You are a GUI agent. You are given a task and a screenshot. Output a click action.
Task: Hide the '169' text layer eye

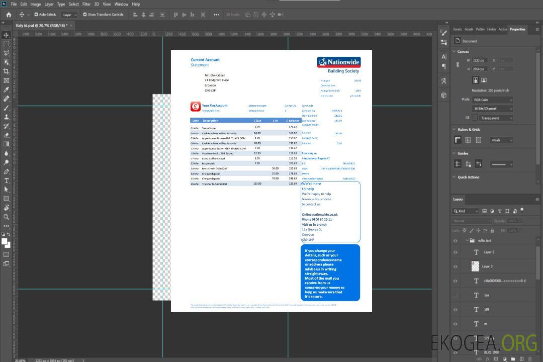pyautogui.click(x=456, y=310)
